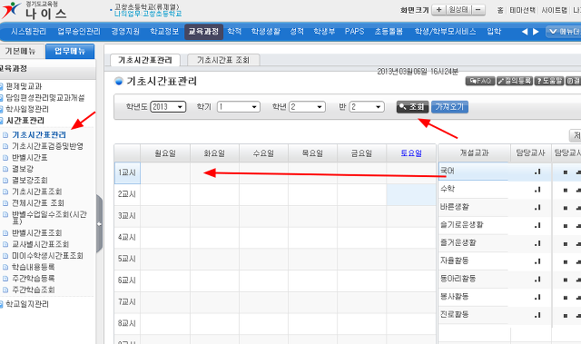Open 반별시간표 in the sidebar
This screenshot has width=581, height=344.
(30, 158)
